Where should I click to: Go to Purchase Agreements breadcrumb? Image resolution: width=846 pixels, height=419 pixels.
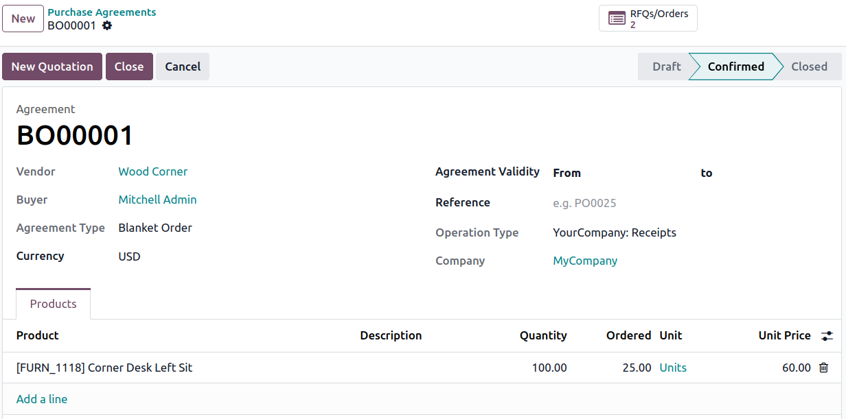[102, 12]
